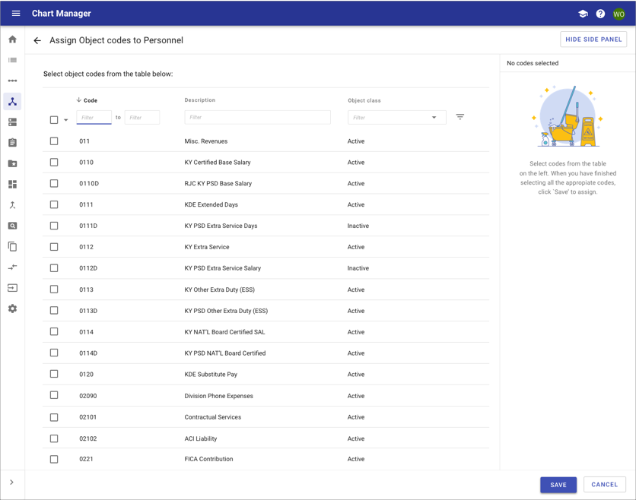
Task: Select the checkbox for code 0111D
Action: click(x=54, y=226)
